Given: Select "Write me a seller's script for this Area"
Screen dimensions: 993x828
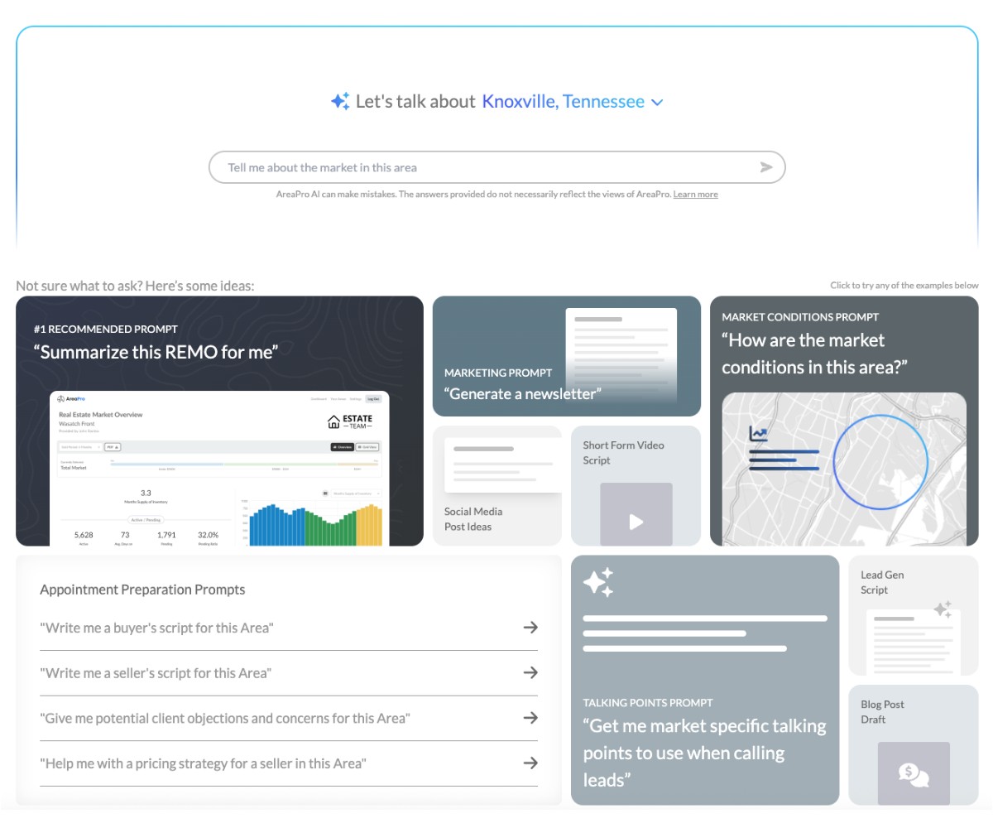Looking at the screenshot, I should (289, 673).
